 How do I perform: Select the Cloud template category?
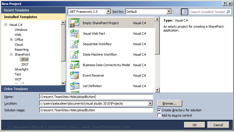pyautogui.click(x=19, y=45)
